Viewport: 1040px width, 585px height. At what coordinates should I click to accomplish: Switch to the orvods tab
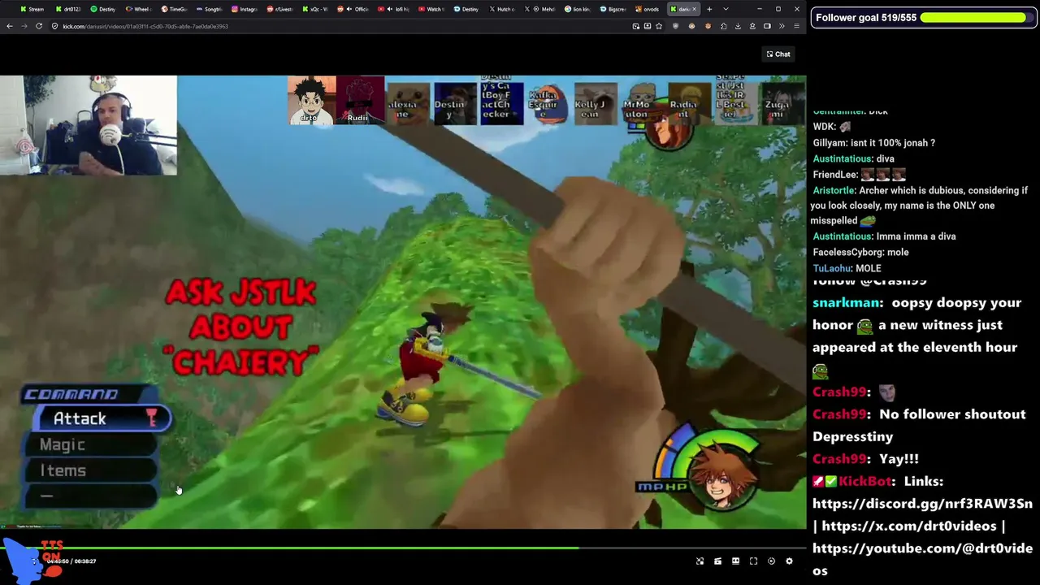click(648, 9)
